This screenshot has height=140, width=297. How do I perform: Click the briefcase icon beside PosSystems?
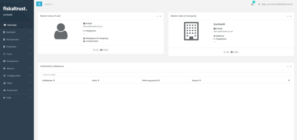pos(4,61)
